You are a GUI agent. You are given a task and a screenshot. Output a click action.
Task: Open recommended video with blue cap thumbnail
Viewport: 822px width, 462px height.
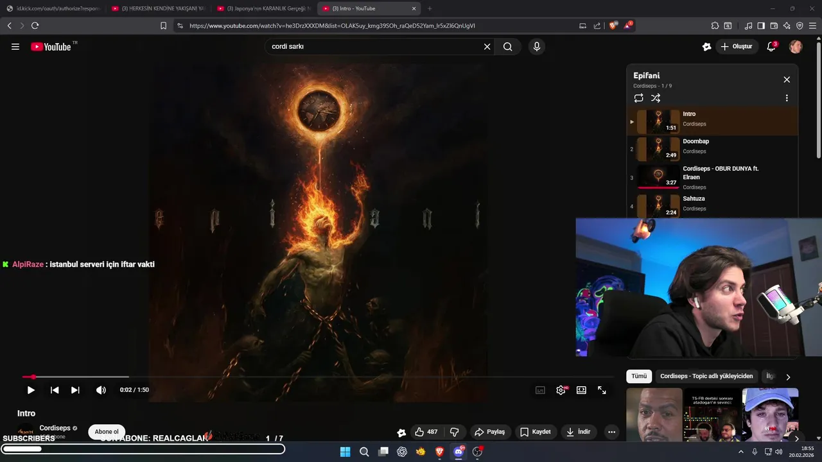770,415
